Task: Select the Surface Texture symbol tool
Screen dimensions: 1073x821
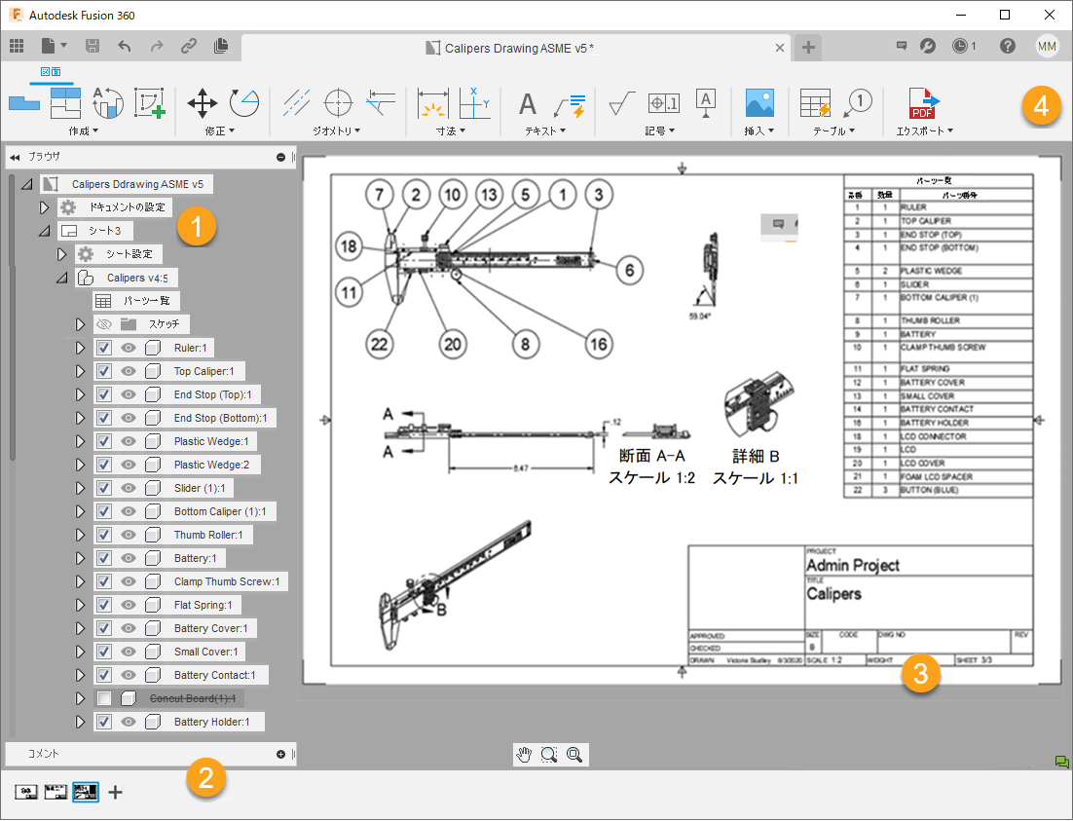Action: click(621, 103)
